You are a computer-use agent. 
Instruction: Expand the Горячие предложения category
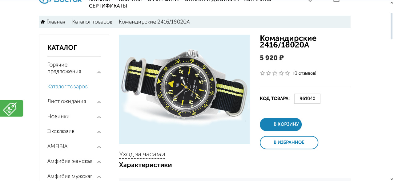click(x=99, y=72)
